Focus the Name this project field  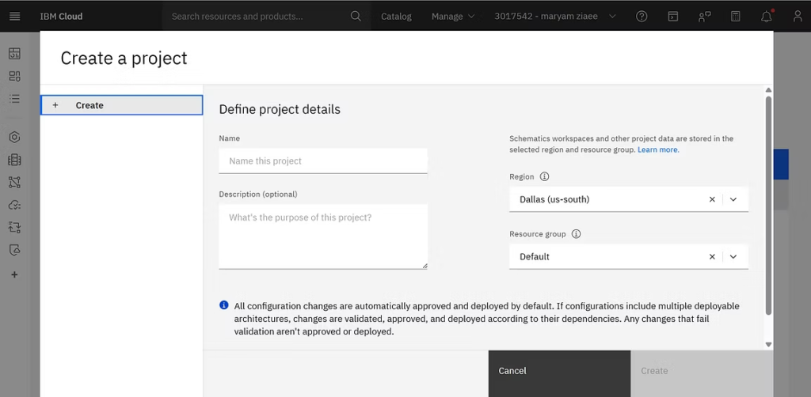pos(323,161)
